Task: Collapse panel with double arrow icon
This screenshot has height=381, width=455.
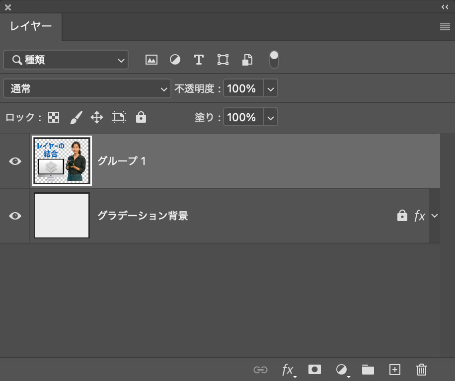Action: point(445,7)
